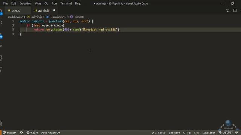Viewport: 241px width, 135px height.
Task: Click the master branch in status bar
Action: tap(10, 133)
